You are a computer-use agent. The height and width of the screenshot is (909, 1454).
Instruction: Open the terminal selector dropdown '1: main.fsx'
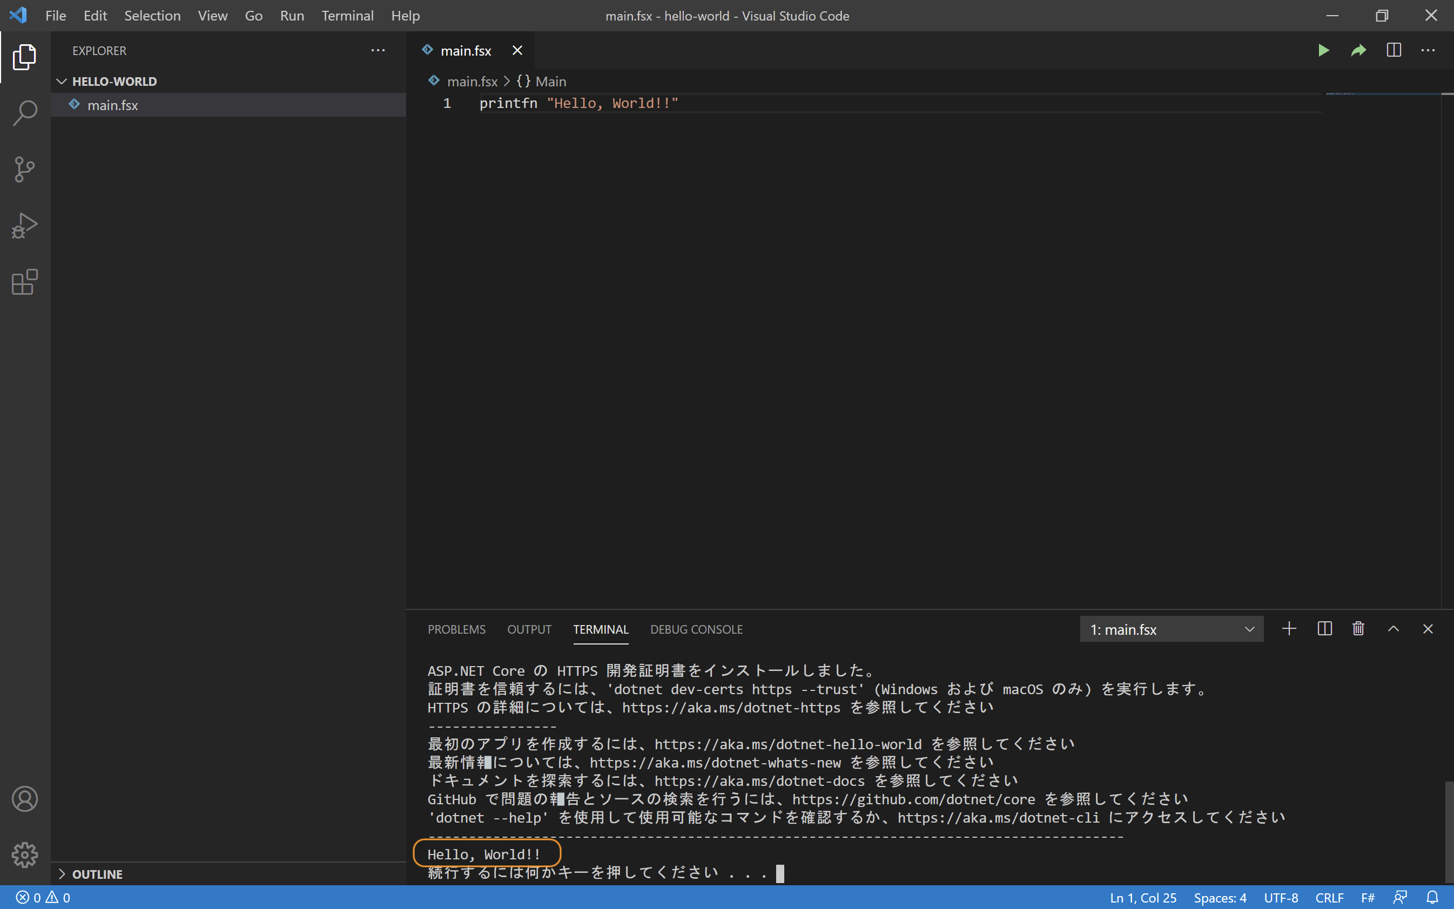click(x=1172, y=629)
